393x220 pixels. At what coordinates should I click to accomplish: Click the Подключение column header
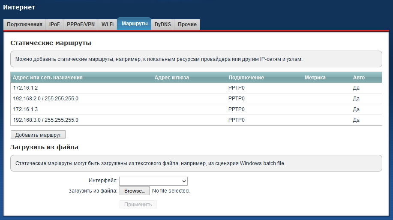(x=246, y=78)
